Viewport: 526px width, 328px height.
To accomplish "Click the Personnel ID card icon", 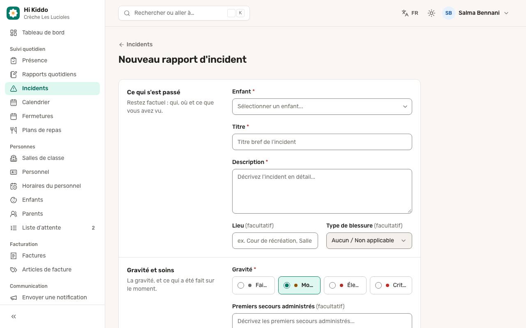I will 14,172.
